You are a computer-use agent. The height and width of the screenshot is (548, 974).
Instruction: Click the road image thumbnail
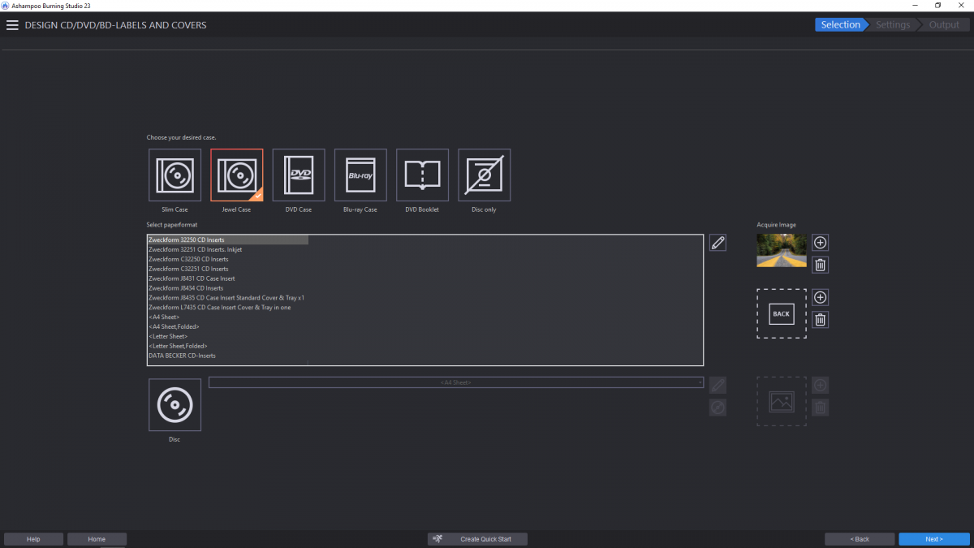pos(781,251)
